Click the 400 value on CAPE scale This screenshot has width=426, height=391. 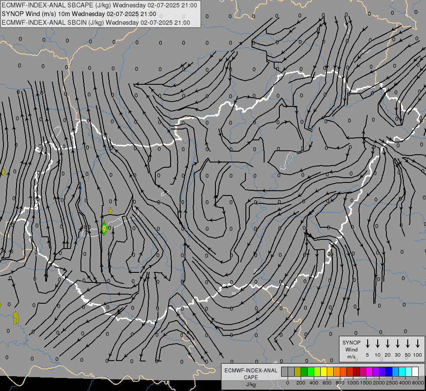click(x=314, y=383)
